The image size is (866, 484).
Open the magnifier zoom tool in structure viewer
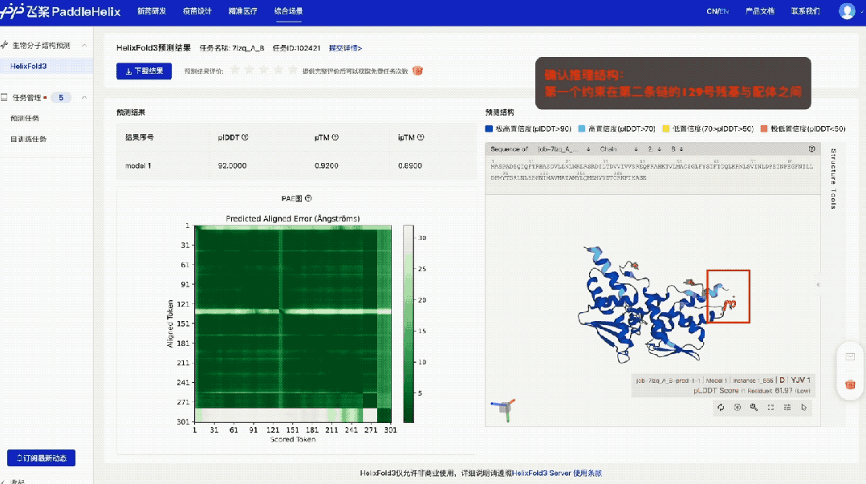753,407
